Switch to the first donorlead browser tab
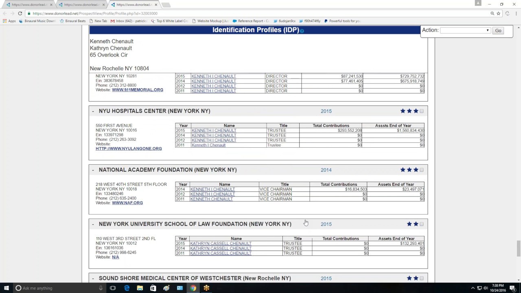The width and height of the screenshot is (521, 293). pos(28,5)
